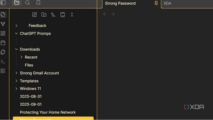The image size is (213, 120).
Task: Show the bookmarks pane
Action: coord(38,3)
